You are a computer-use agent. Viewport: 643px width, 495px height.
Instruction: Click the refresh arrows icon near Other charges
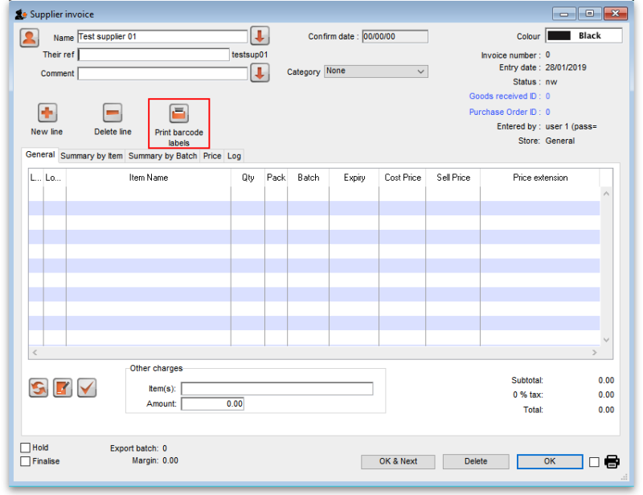click(x=38, y=387)
